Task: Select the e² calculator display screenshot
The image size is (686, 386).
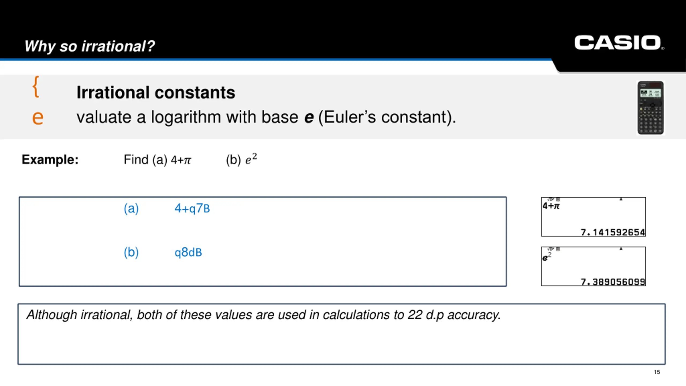Action: [x=593, y=266]
